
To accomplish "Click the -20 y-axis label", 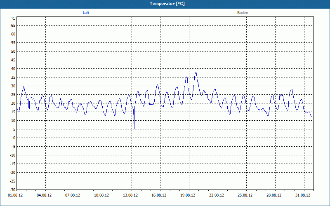I will [13, 173].
